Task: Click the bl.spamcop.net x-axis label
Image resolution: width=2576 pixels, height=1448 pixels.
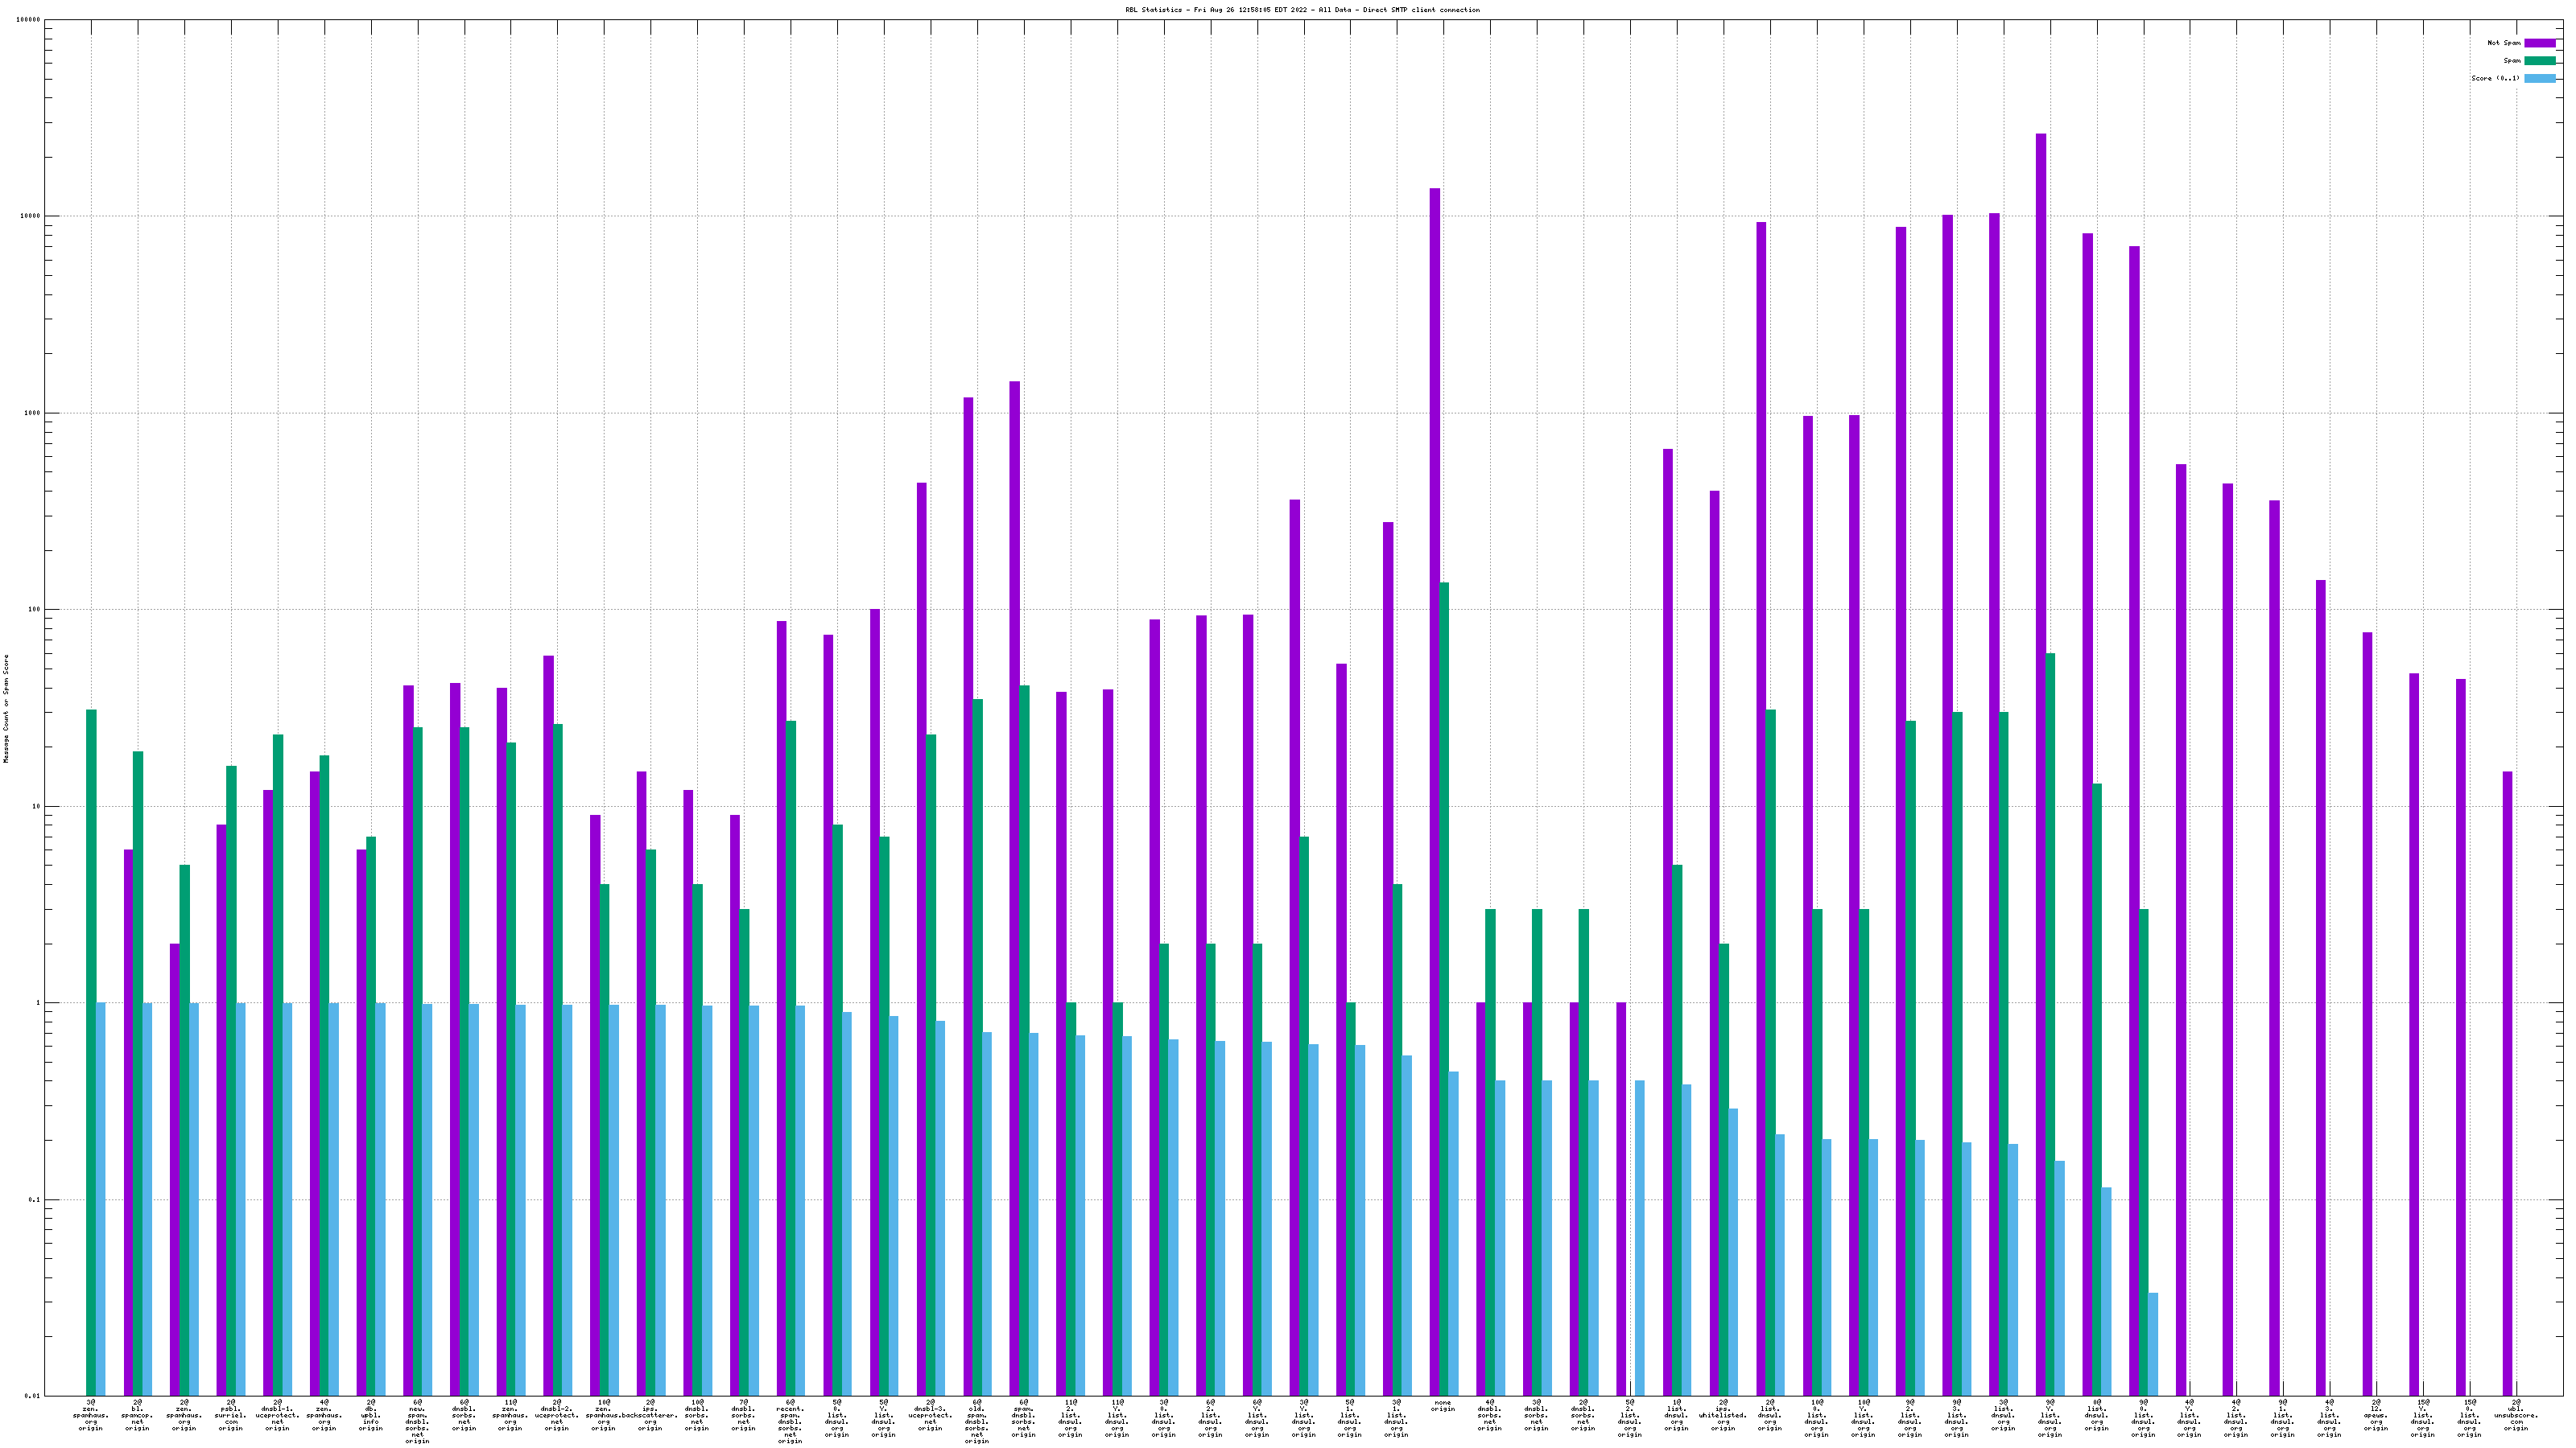Action: point(137,1415)
